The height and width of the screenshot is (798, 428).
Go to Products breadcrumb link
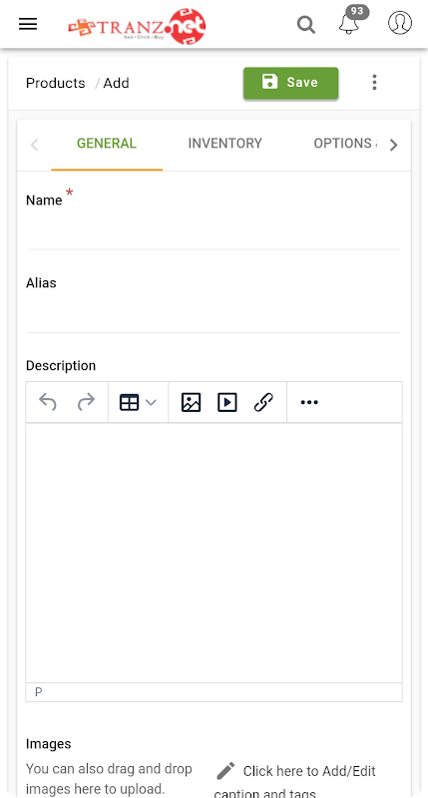[56, 83]
